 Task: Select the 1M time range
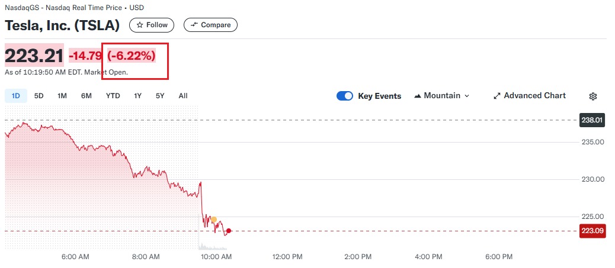click(x=62, y=96)
